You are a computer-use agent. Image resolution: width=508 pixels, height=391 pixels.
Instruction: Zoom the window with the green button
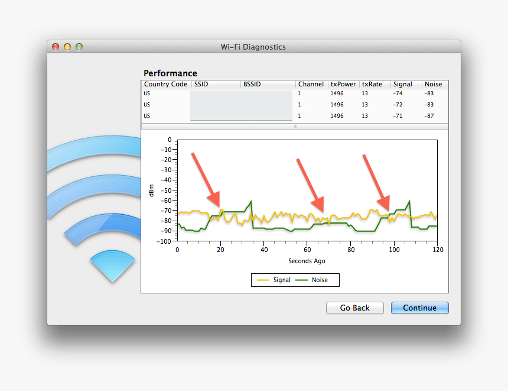click(x=79, y=47)
